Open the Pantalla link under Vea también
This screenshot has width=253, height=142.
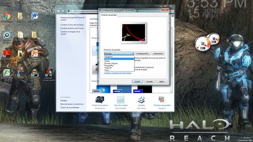pyautogui.click(x=64, y=101)
